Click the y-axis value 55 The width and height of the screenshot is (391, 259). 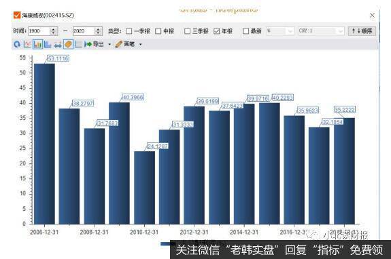click(22, 58)
